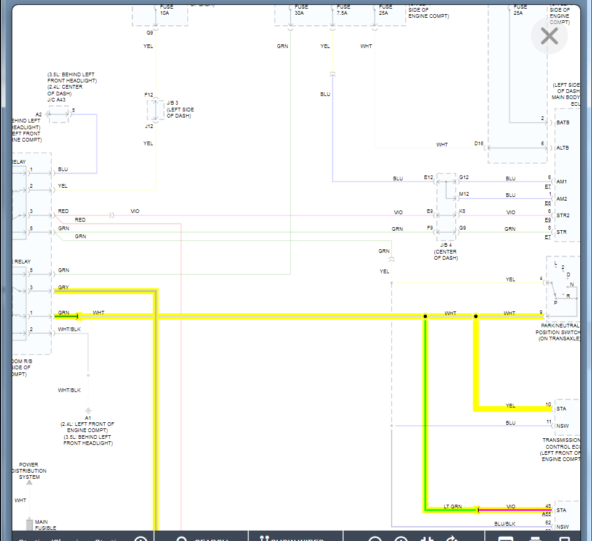Select the AM2 terminal label
Viewport: 592px width, 541px height.
coord(561,199)
